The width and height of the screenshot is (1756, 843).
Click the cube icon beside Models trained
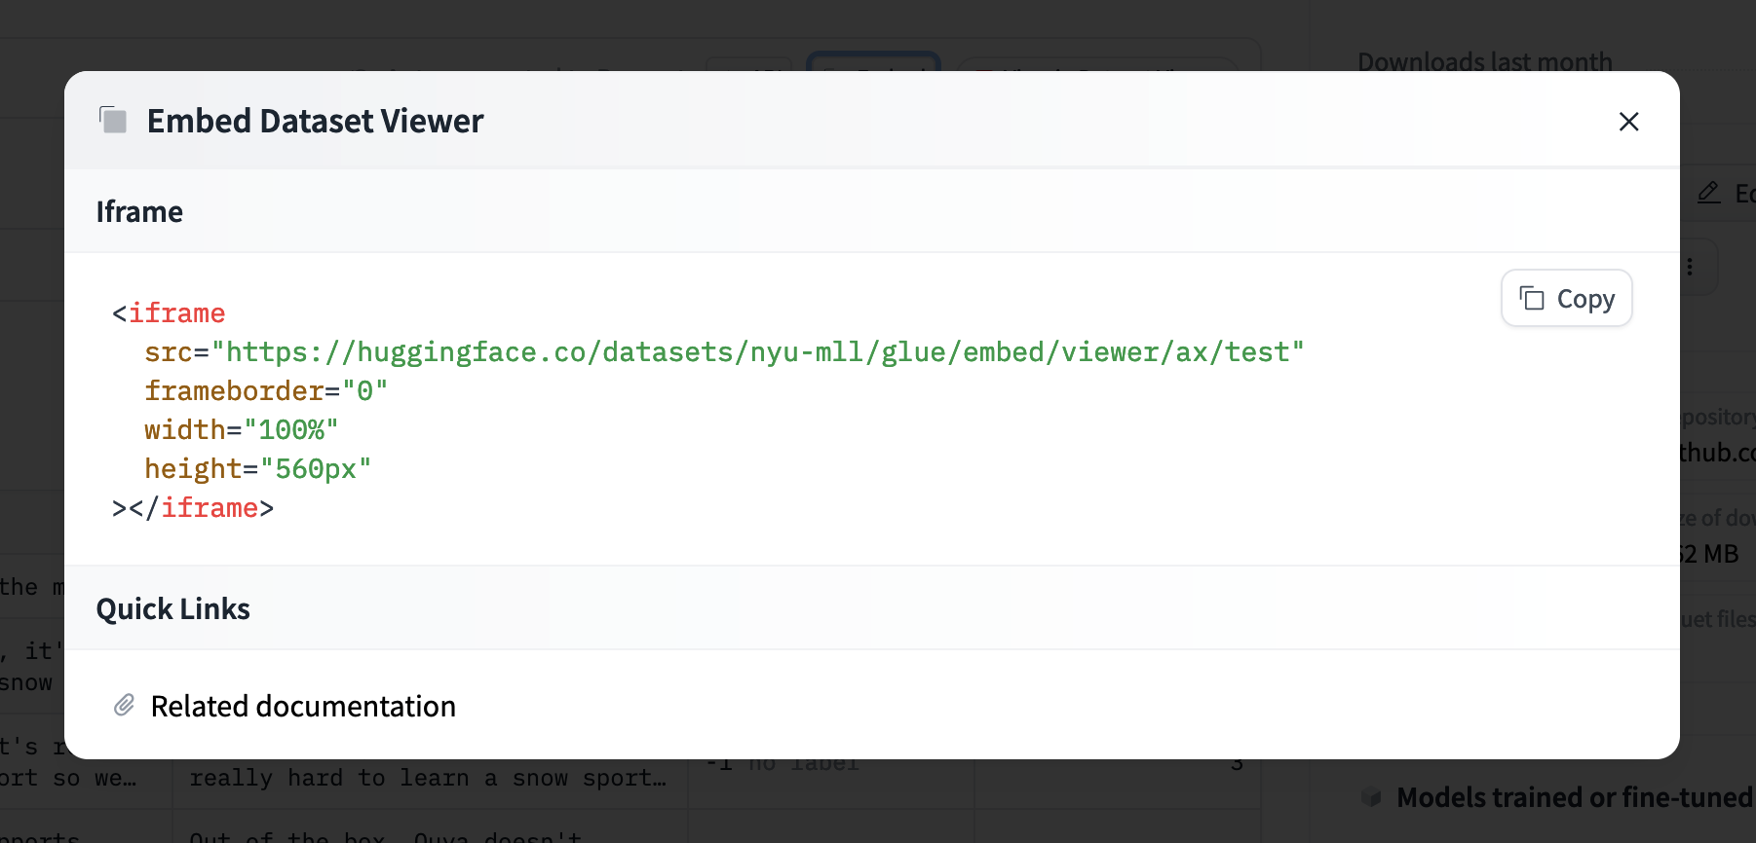pyautogui.click(x=1371, y=797)
